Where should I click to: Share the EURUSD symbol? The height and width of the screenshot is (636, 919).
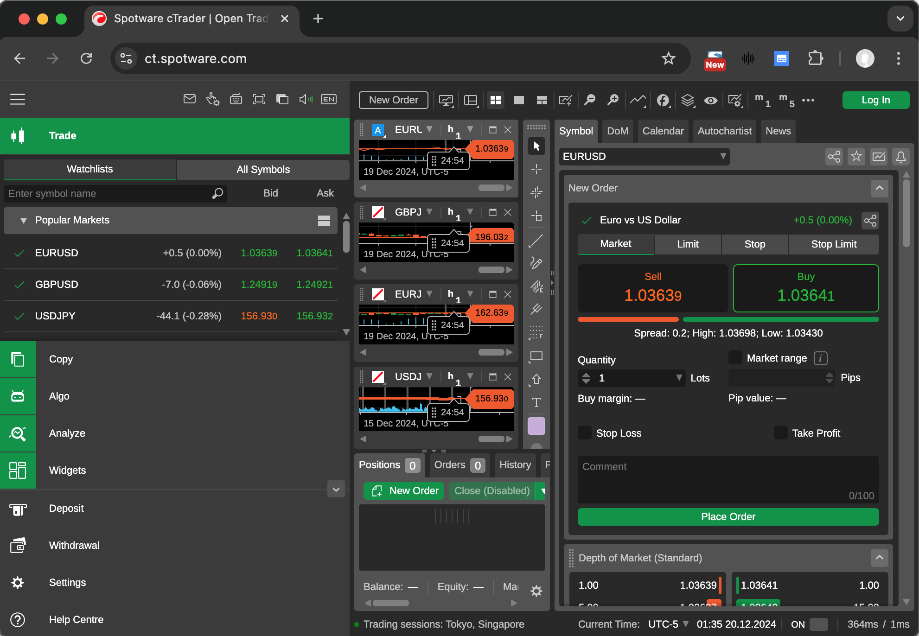[x=834, y=157]
